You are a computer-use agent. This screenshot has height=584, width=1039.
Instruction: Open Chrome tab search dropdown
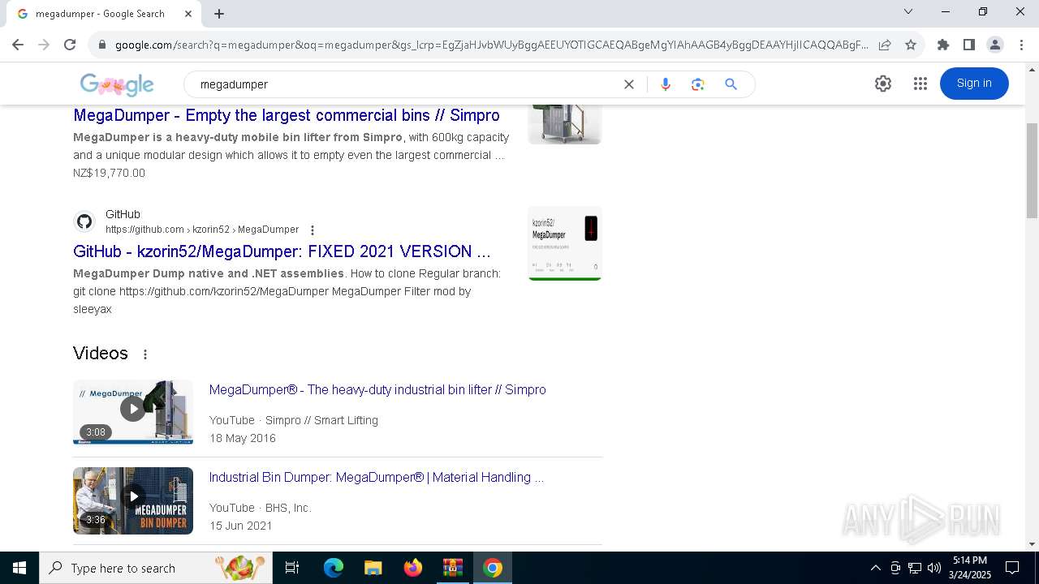point(908,11)
